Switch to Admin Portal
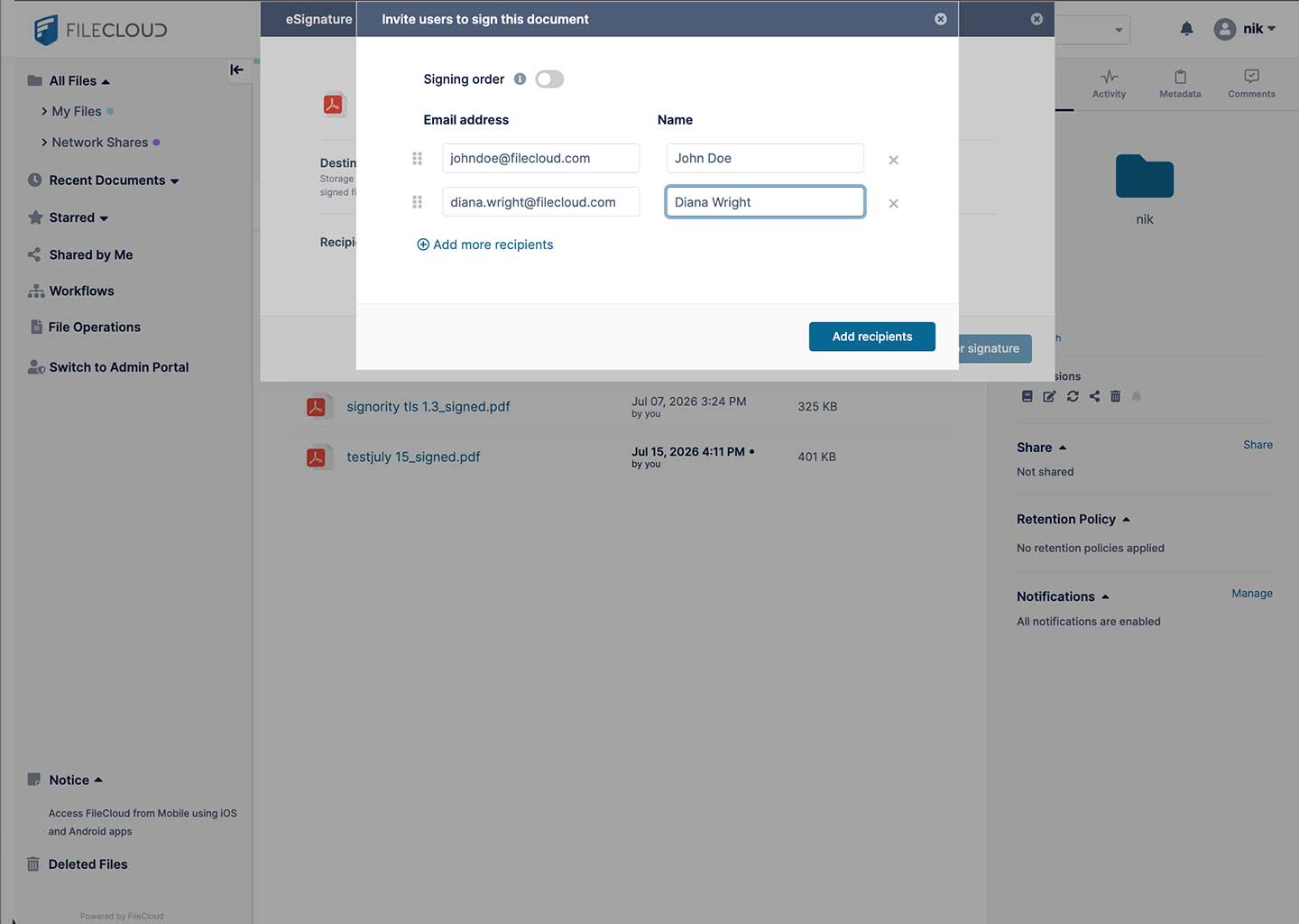Screen dimensions: 1299x924 (119, 367)
